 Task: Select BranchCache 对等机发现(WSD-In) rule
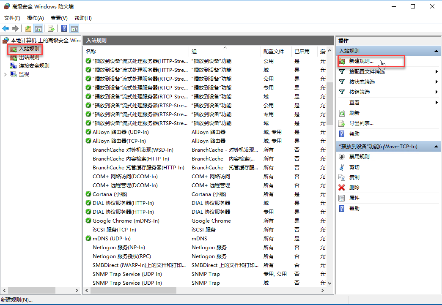click(x=133, y=150)
